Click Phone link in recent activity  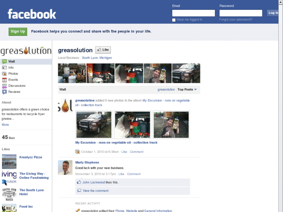(x=120, y=210)
